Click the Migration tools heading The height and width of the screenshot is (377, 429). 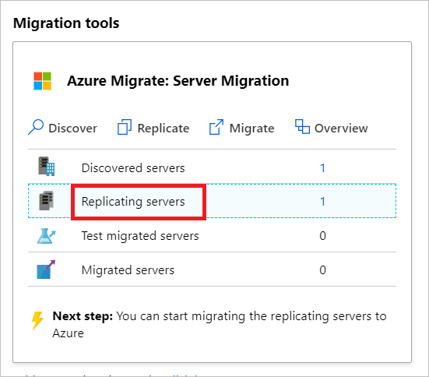click(x=66, y=23)
